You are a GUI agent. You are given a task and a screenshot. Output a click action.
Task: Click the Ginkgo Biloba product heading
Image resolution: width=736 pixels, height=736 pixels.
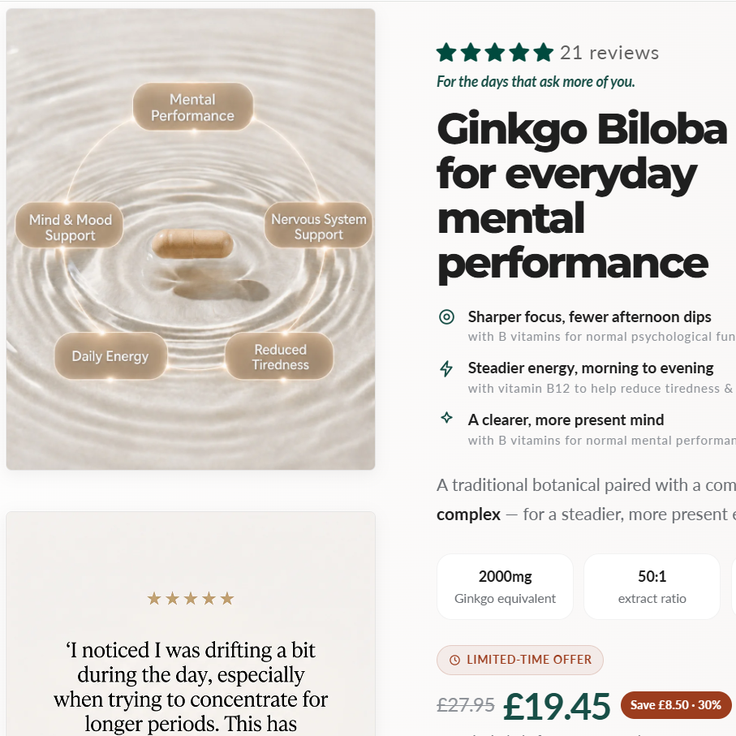pyautogui.click(x=582, y=196)
